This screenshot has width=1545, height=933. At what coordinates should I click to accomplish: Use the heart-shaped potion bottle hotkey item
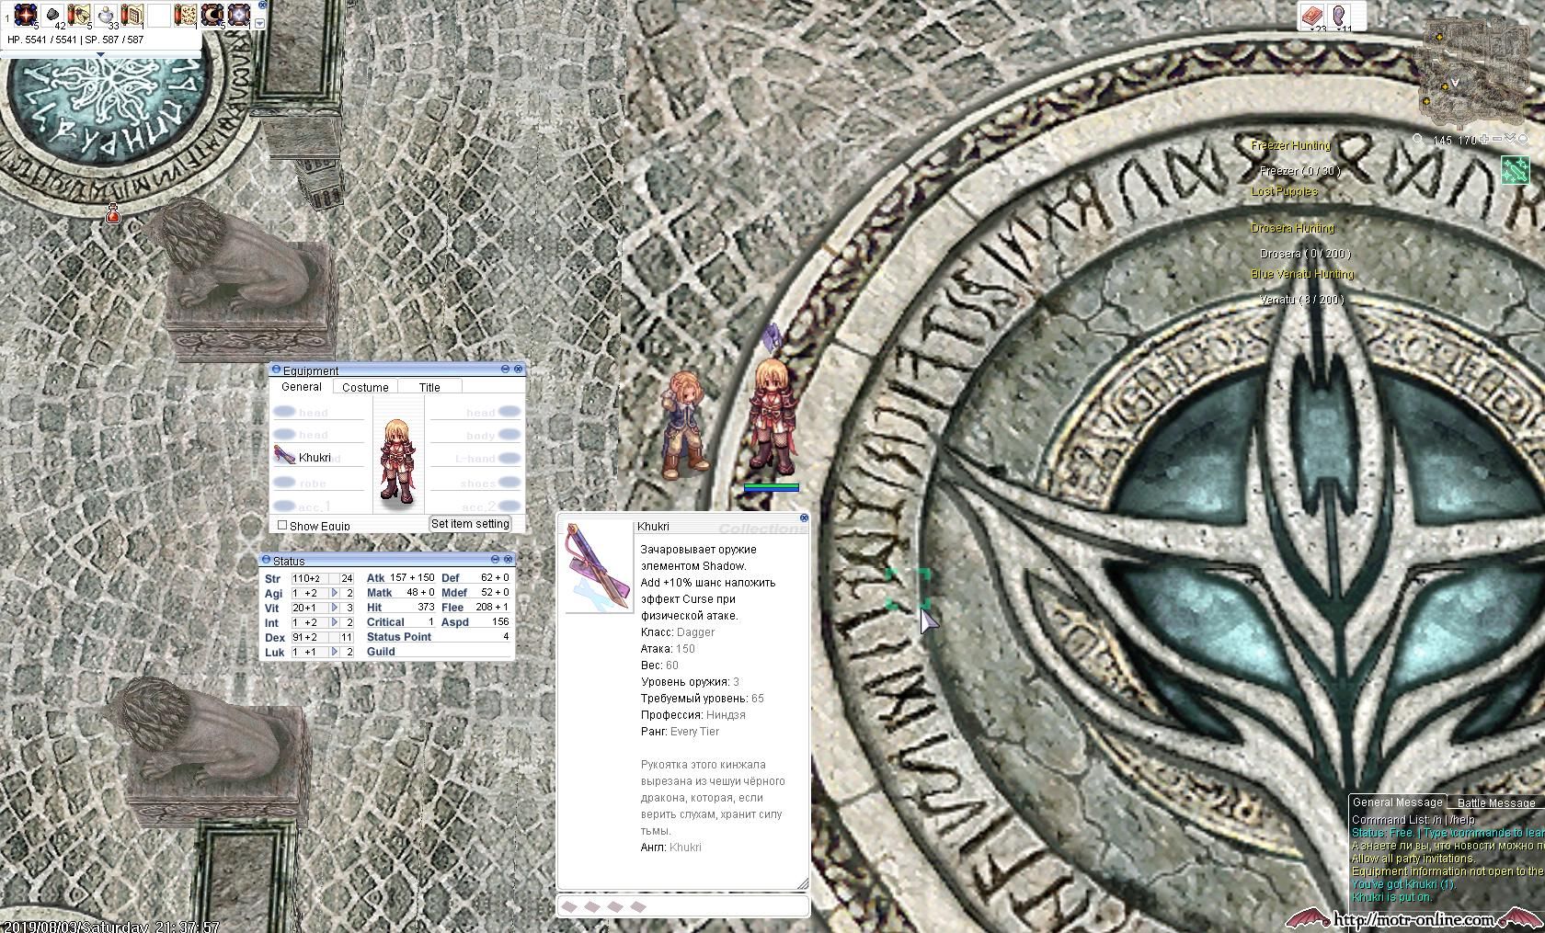tap(105, 15)
